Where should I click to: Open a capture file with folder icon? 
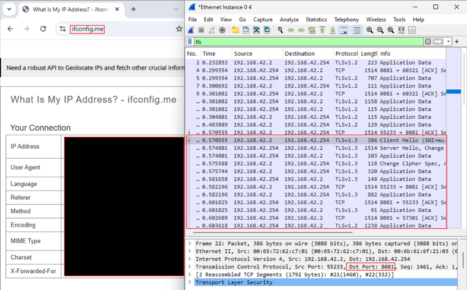235,30
